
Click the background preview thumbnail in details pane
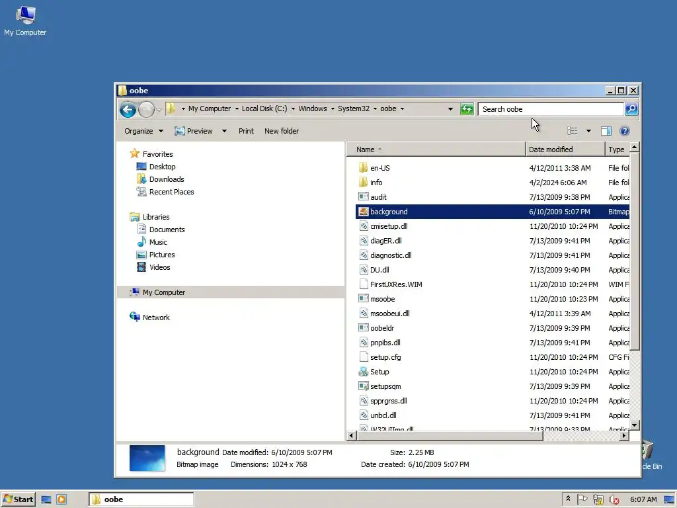pos(147,458)
